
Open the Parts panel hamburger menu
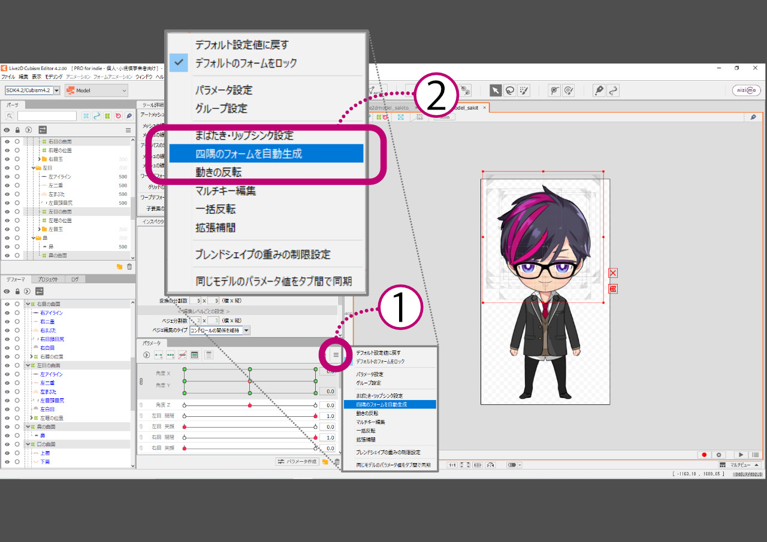pos(128,130)
